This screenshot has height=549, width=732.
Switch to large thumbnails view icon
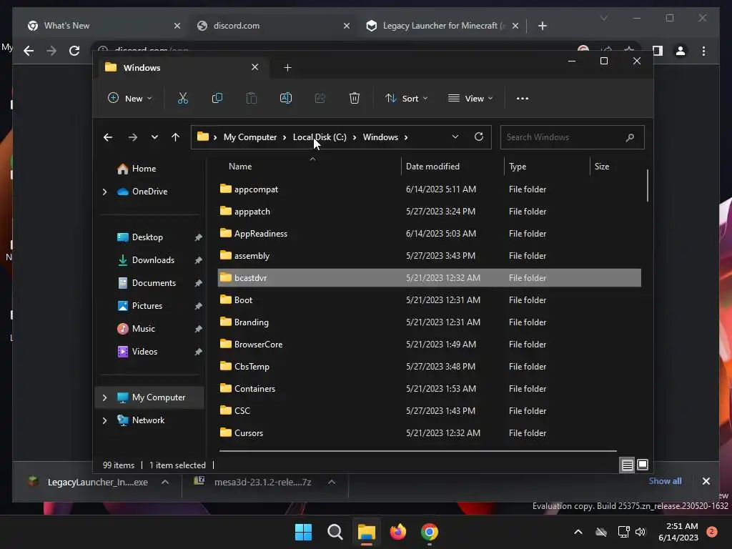click(x=643, y=465)
